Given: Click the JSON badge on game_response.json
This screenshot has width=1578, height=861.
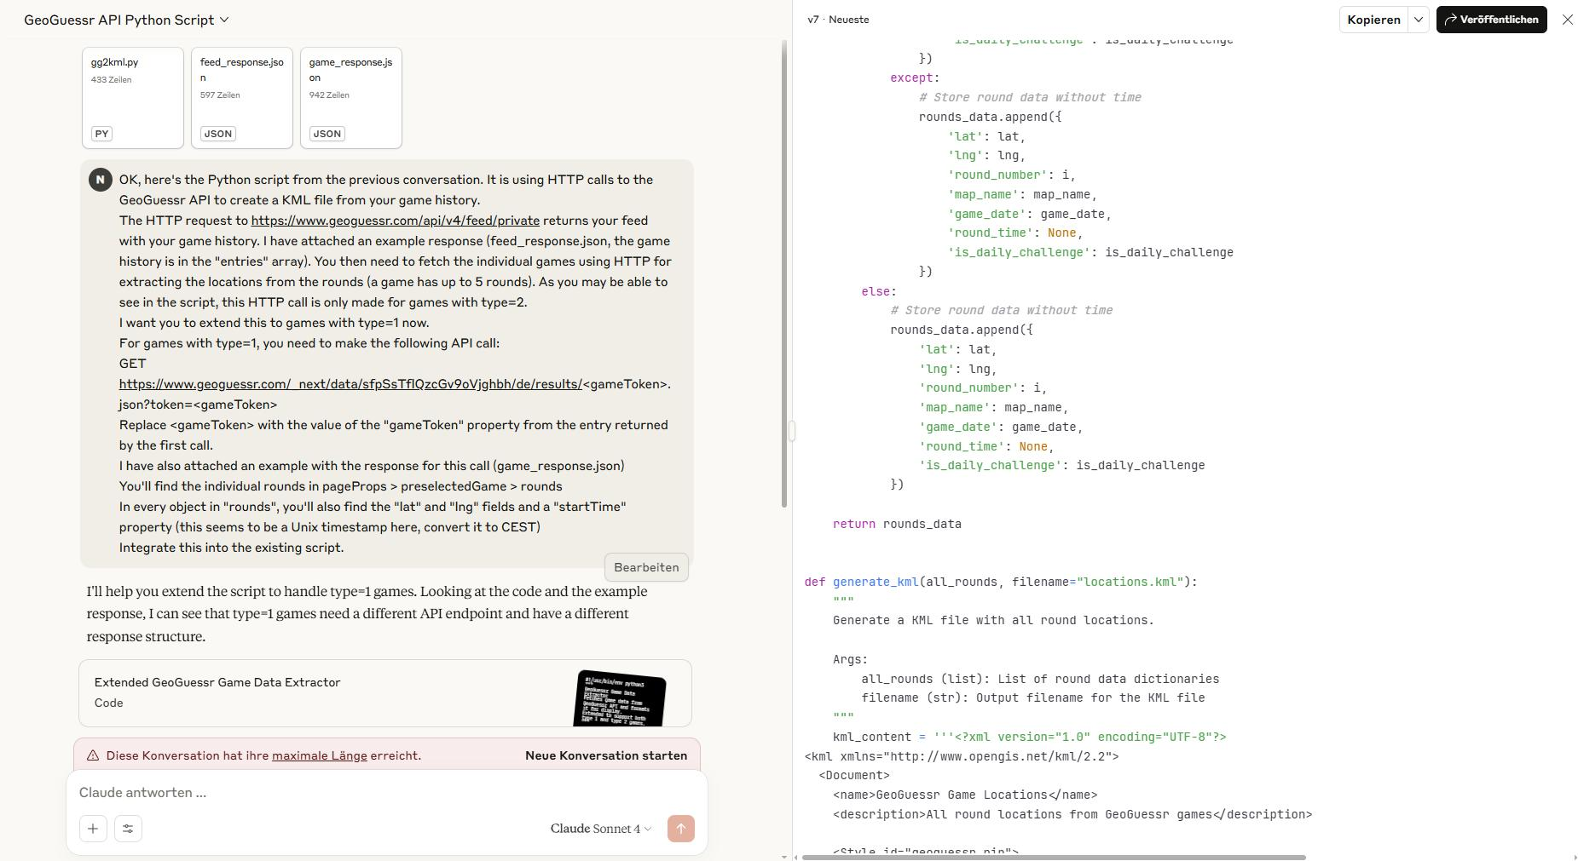Looking at the screenshot, I should 327,134.
